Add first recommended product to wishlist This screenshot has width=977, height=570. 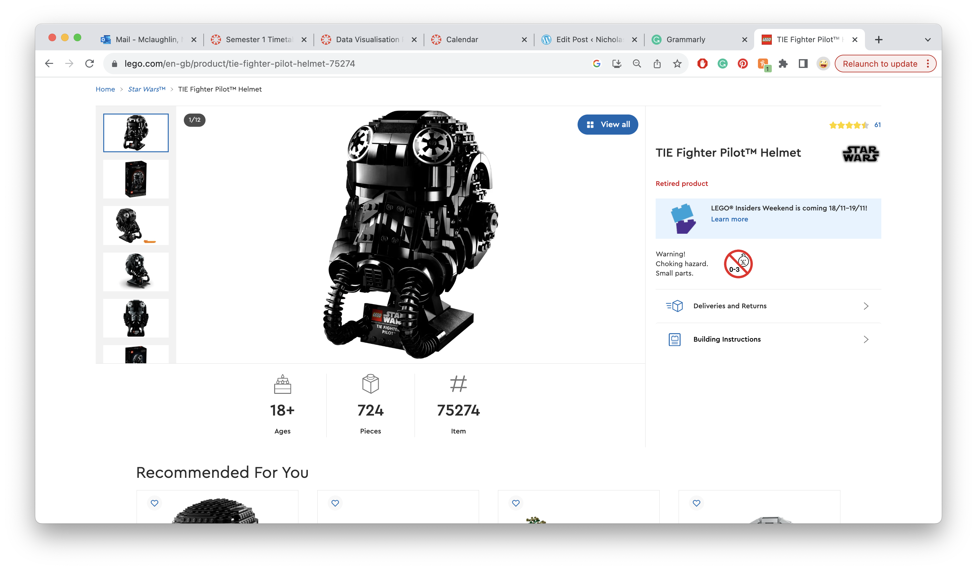[x=154, y=503]
